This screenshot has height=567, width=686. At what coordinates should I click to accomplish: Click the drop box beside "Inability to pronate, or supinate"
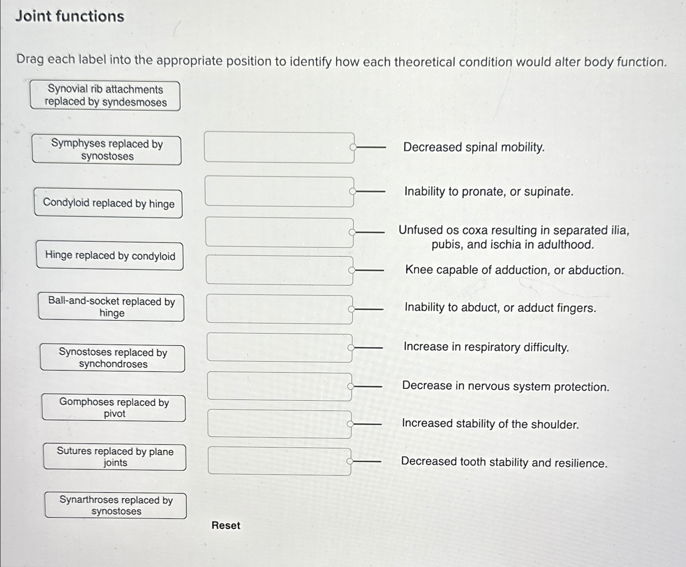280,191
